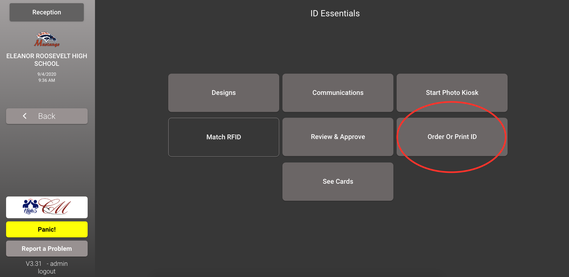The width and height of the screenshot is (569, 277).
Task: Click the Mustangs school logo
Action: point(47,39)
